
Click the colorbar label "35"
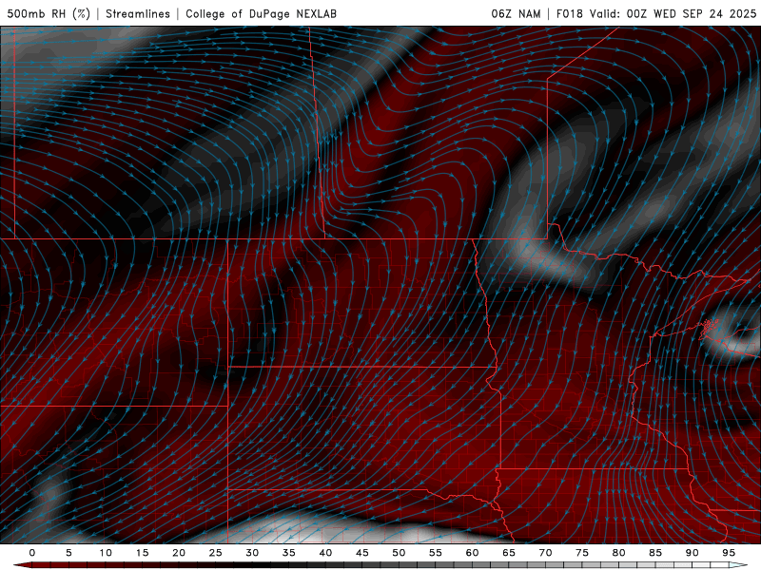[x=288, y=553]
